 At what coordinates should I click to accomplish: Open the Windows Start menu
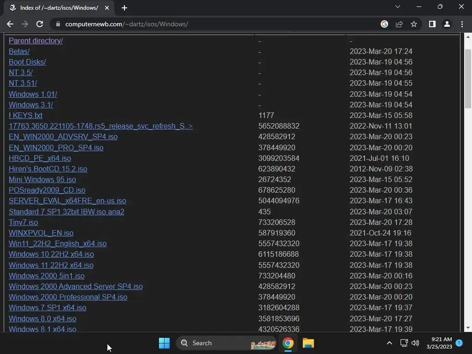coord(165,343)
